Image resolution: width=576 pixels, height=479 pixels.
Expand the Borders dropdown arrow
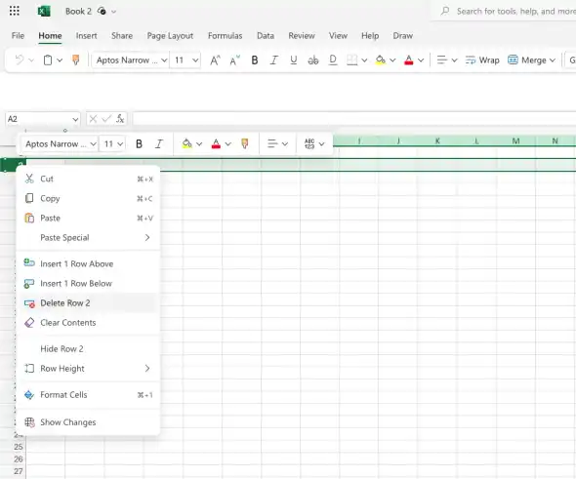[x=364, y=60]
